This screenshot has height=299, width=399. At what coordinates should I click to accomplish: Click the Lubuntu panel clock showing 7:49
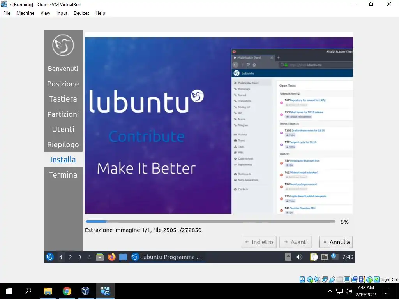point(348,257)
